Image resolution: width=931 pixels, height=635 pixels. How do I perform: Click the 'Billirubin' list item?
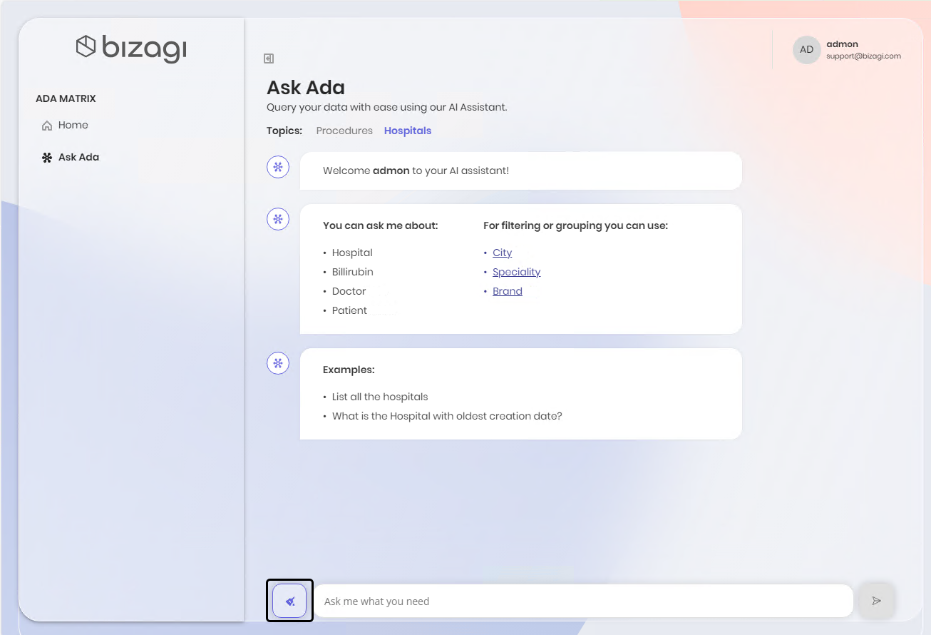352,272
